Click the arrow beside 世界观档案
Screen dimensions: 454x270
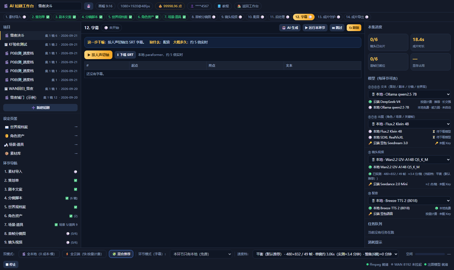[76, 127]
